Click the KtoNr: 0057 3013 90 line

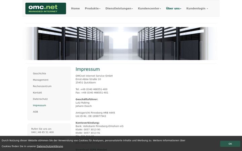tap(88, 130)
